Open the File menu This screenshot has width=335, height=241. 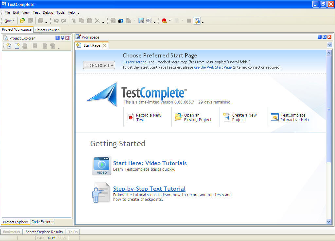coord(7,13)
